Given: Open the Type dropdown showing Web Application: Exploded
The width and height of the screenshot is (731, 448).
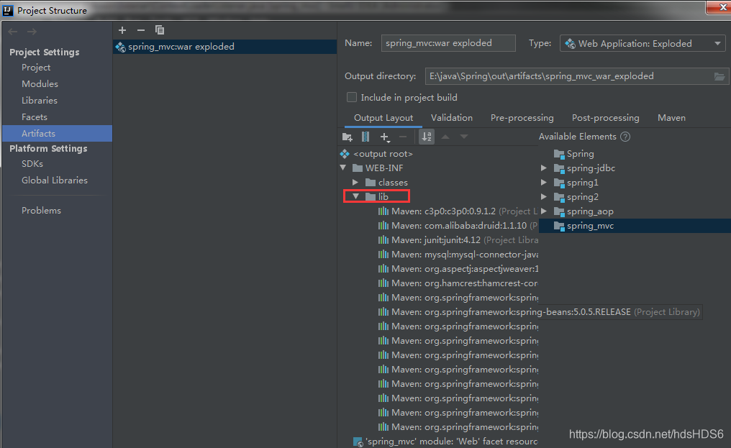Looking at the screenshot, I should 717,43.
